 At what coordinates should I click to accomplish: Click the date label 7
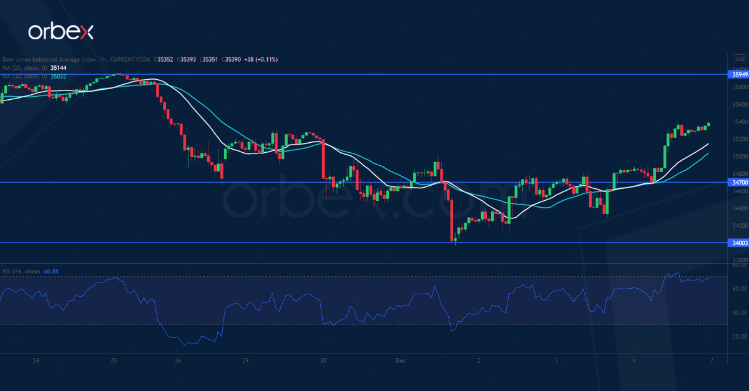tap(711, 361)
